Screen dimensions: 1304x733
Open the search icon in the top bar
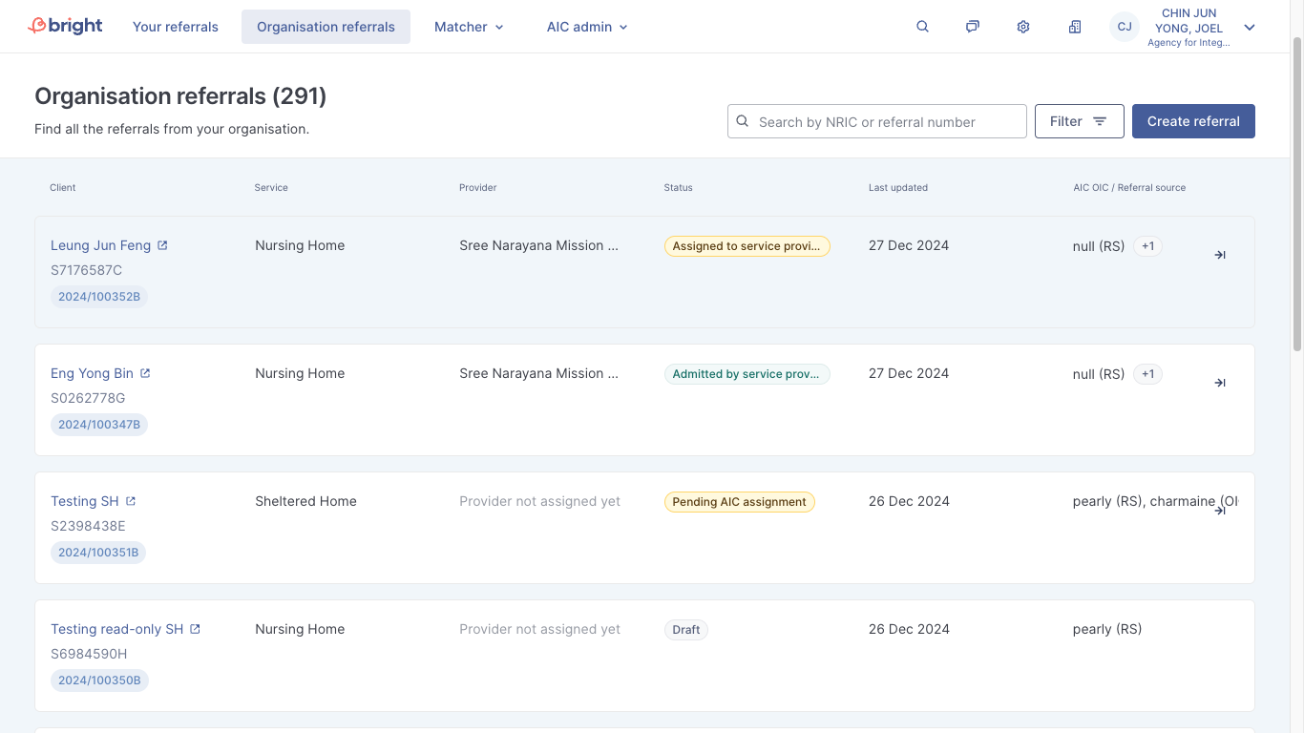922,27
